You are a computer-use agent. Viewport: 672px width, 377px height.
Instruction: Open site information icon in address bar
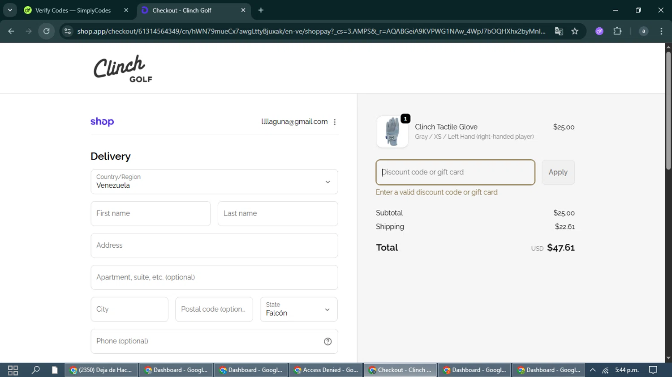[68, 31]
